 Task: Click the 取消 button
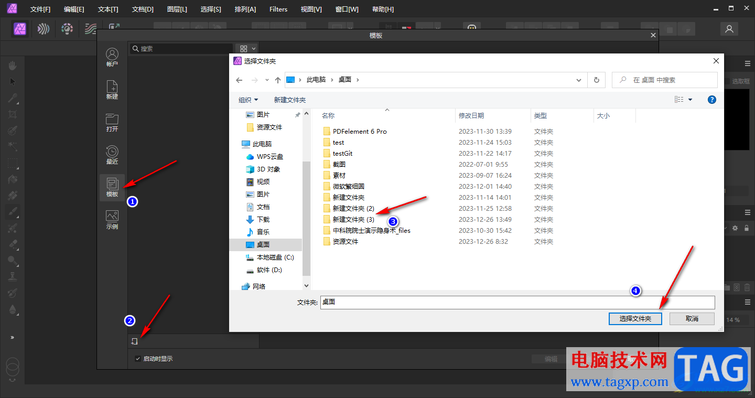(x=692, y=318)
